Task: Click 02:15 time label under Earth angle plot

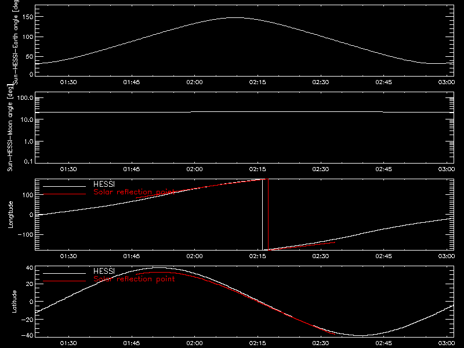Action: (x=258, y=82)
